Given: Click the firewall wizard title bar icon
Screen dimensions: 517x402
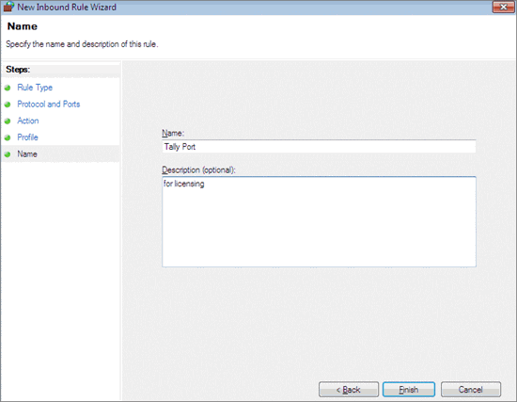Looking at the screenshot, I should (8, 7).
